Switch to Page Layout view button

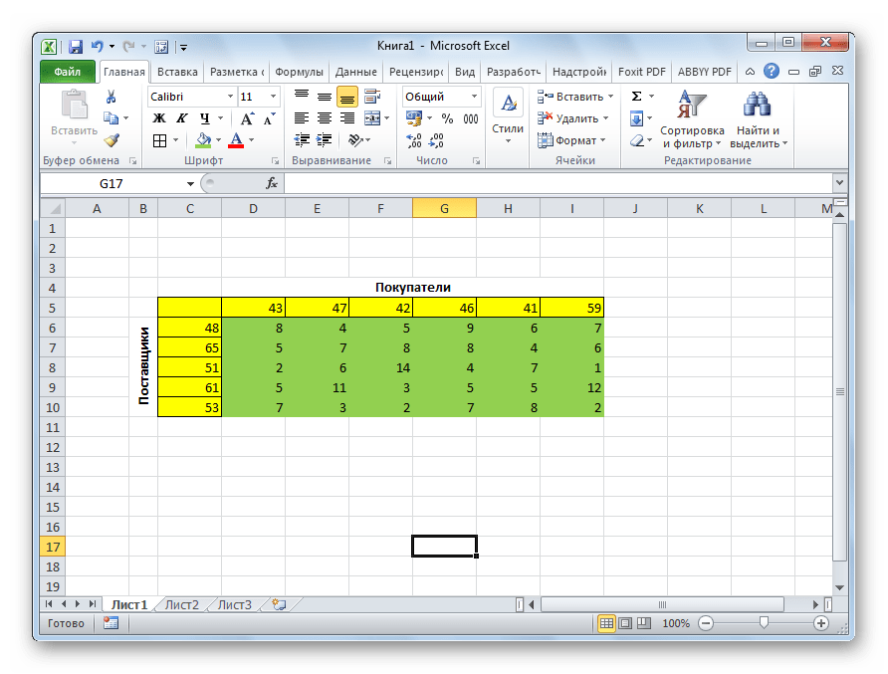(x=625, y=623)
